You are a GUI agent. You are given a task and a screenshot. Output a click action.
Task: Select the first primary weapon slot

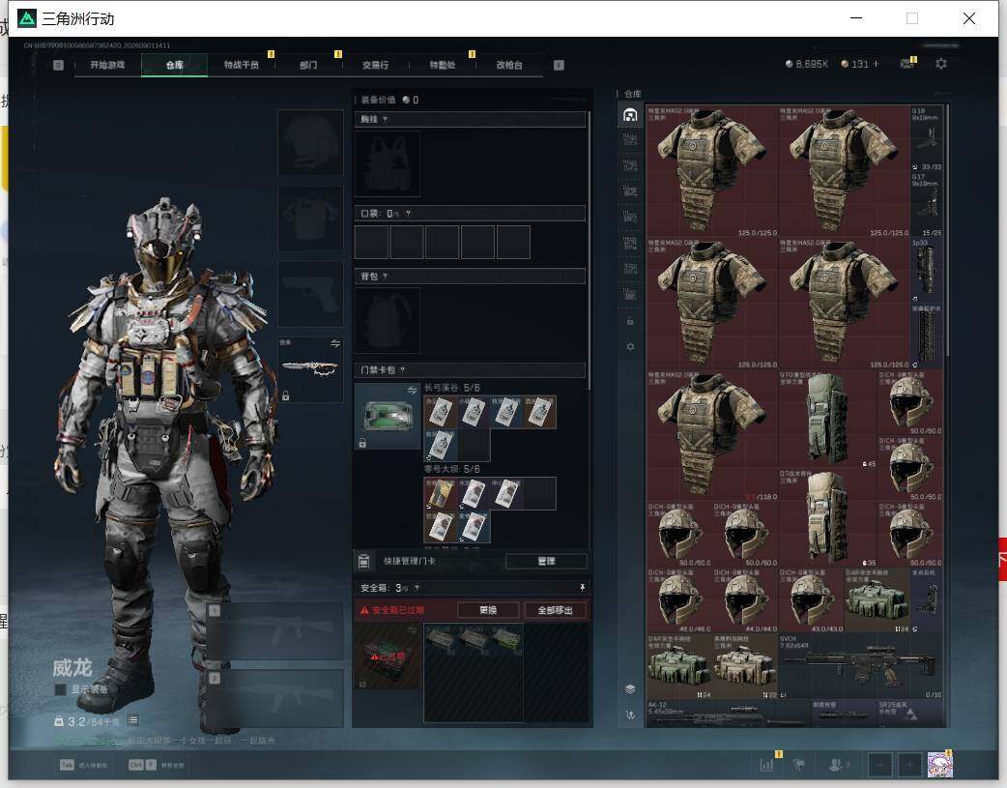click(x=275, y=632)
